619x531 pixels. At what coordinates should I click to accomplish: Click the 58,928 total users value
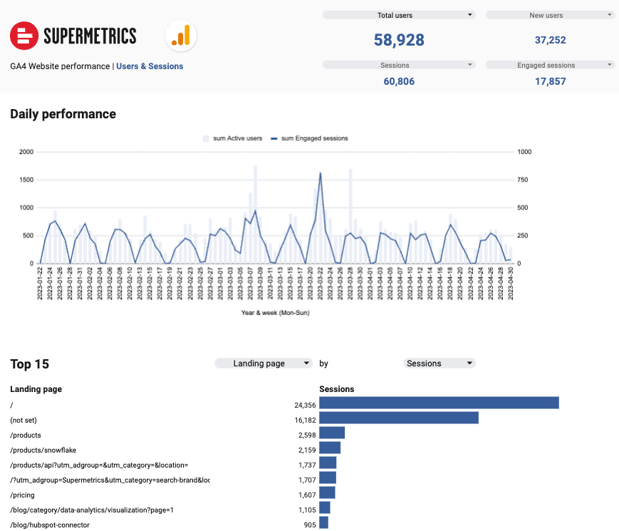tap(399, 40)
